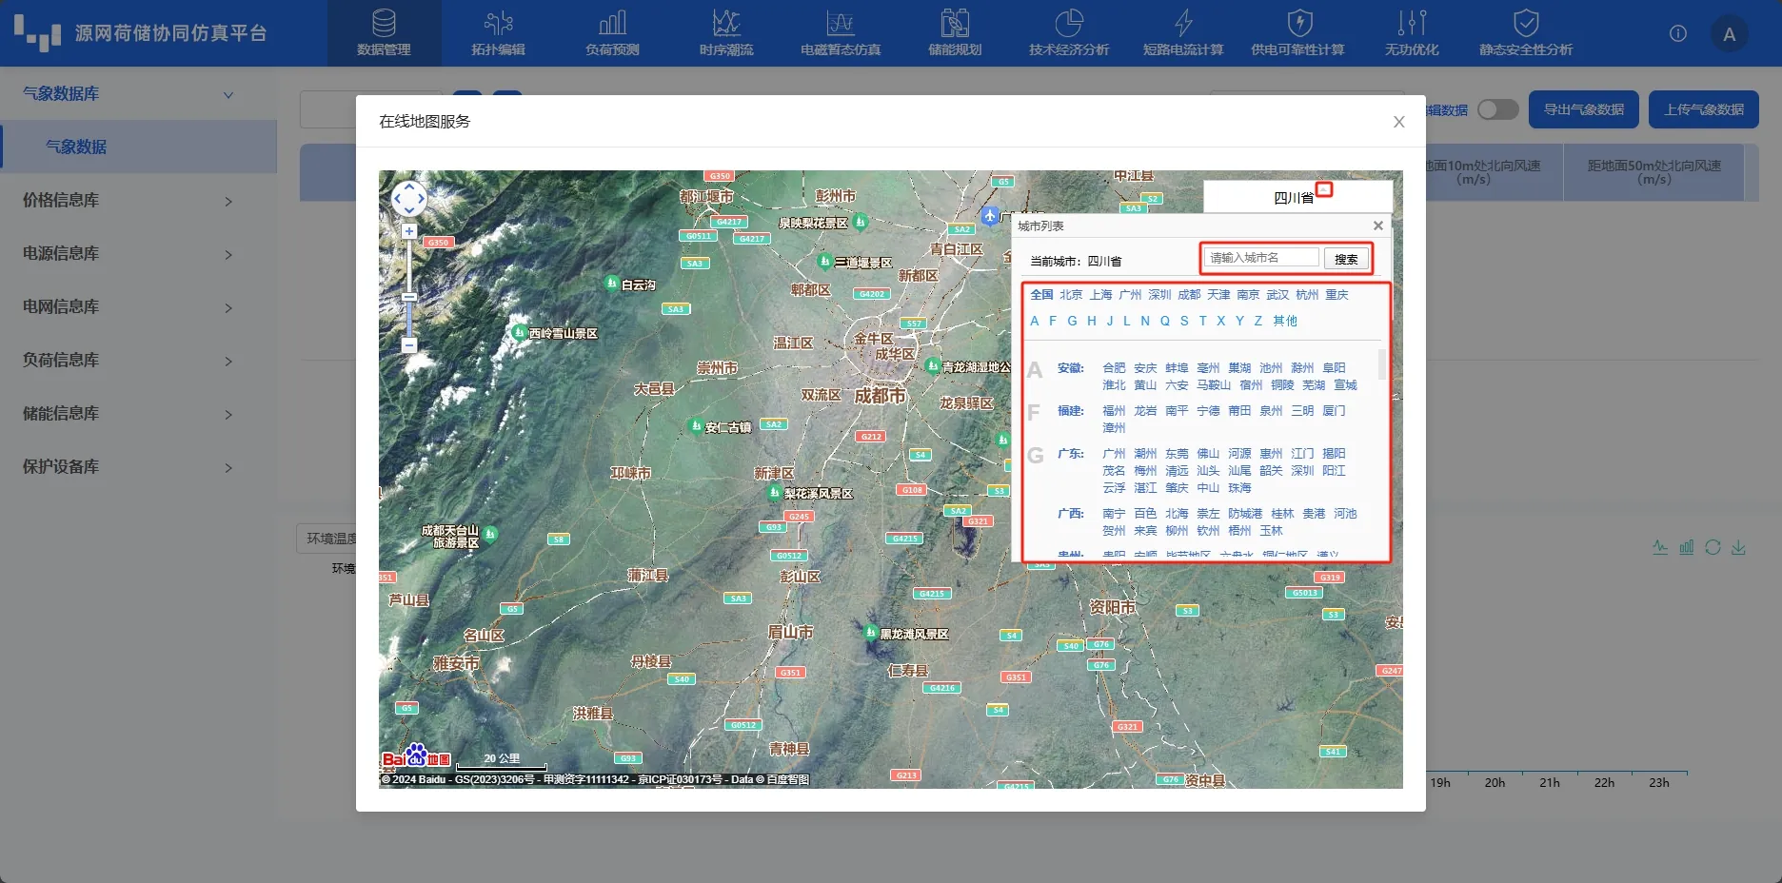Pan the map right with the arrow
1782x883 pixels.
tap(421, 199)
